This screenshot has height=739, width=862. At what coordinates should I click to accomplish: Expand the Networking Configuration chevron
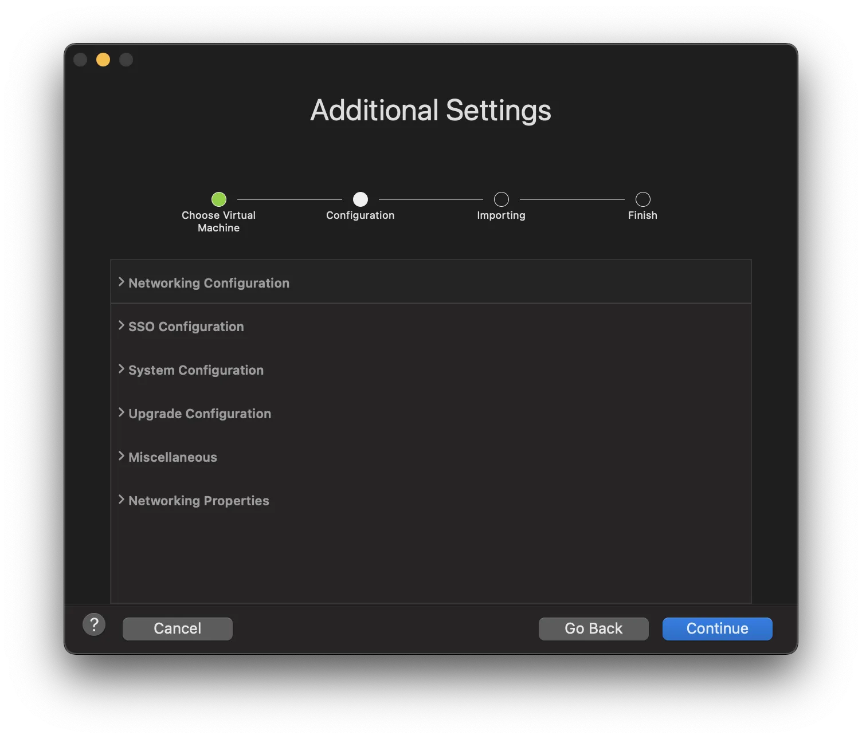(x=122, y=282)
